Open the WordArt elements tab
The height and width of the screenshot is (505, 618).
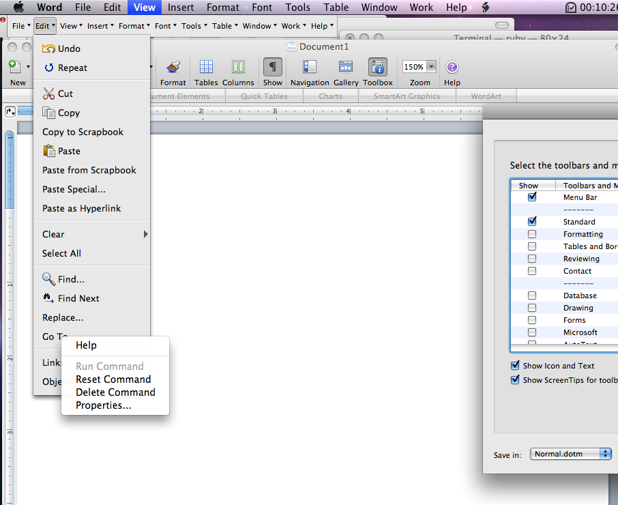486,96
